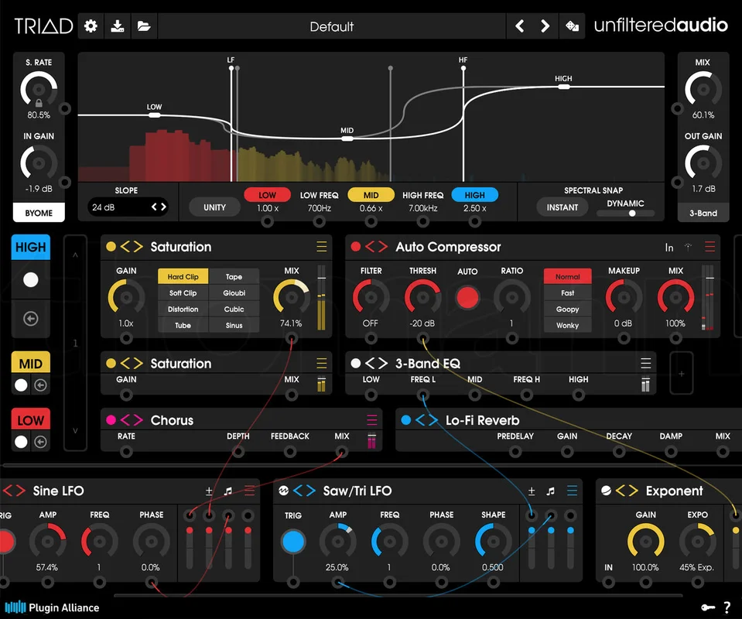Click the UNITY button
This screenshot has width=742, height=619.
[214, 207]
